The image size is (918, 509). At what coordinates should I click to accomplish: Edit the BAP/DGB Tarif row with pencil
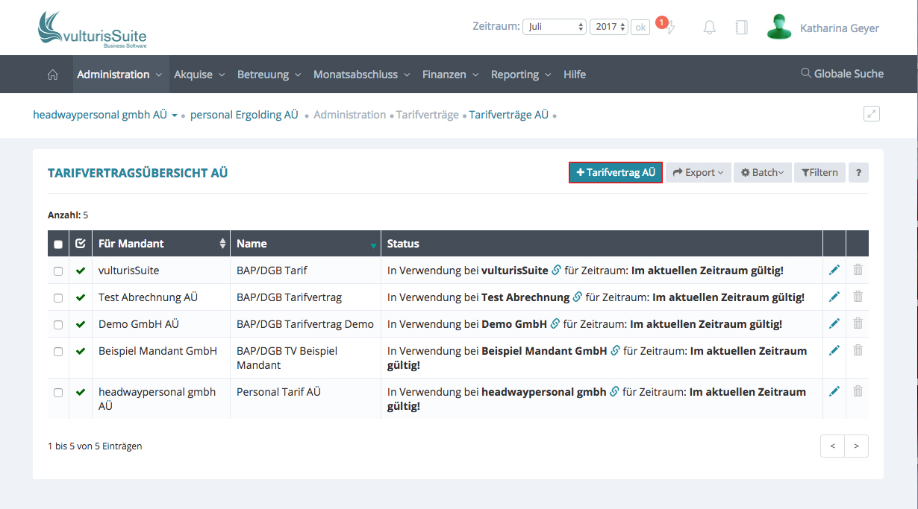[834, 271]
